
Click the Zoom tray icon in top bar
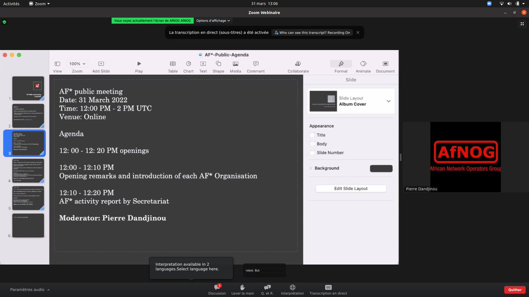(489, 4)
